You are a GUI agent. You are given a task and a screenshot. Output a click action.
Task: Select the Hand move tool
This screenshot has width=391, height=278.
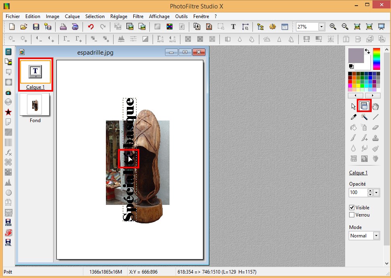click(375, 106)
